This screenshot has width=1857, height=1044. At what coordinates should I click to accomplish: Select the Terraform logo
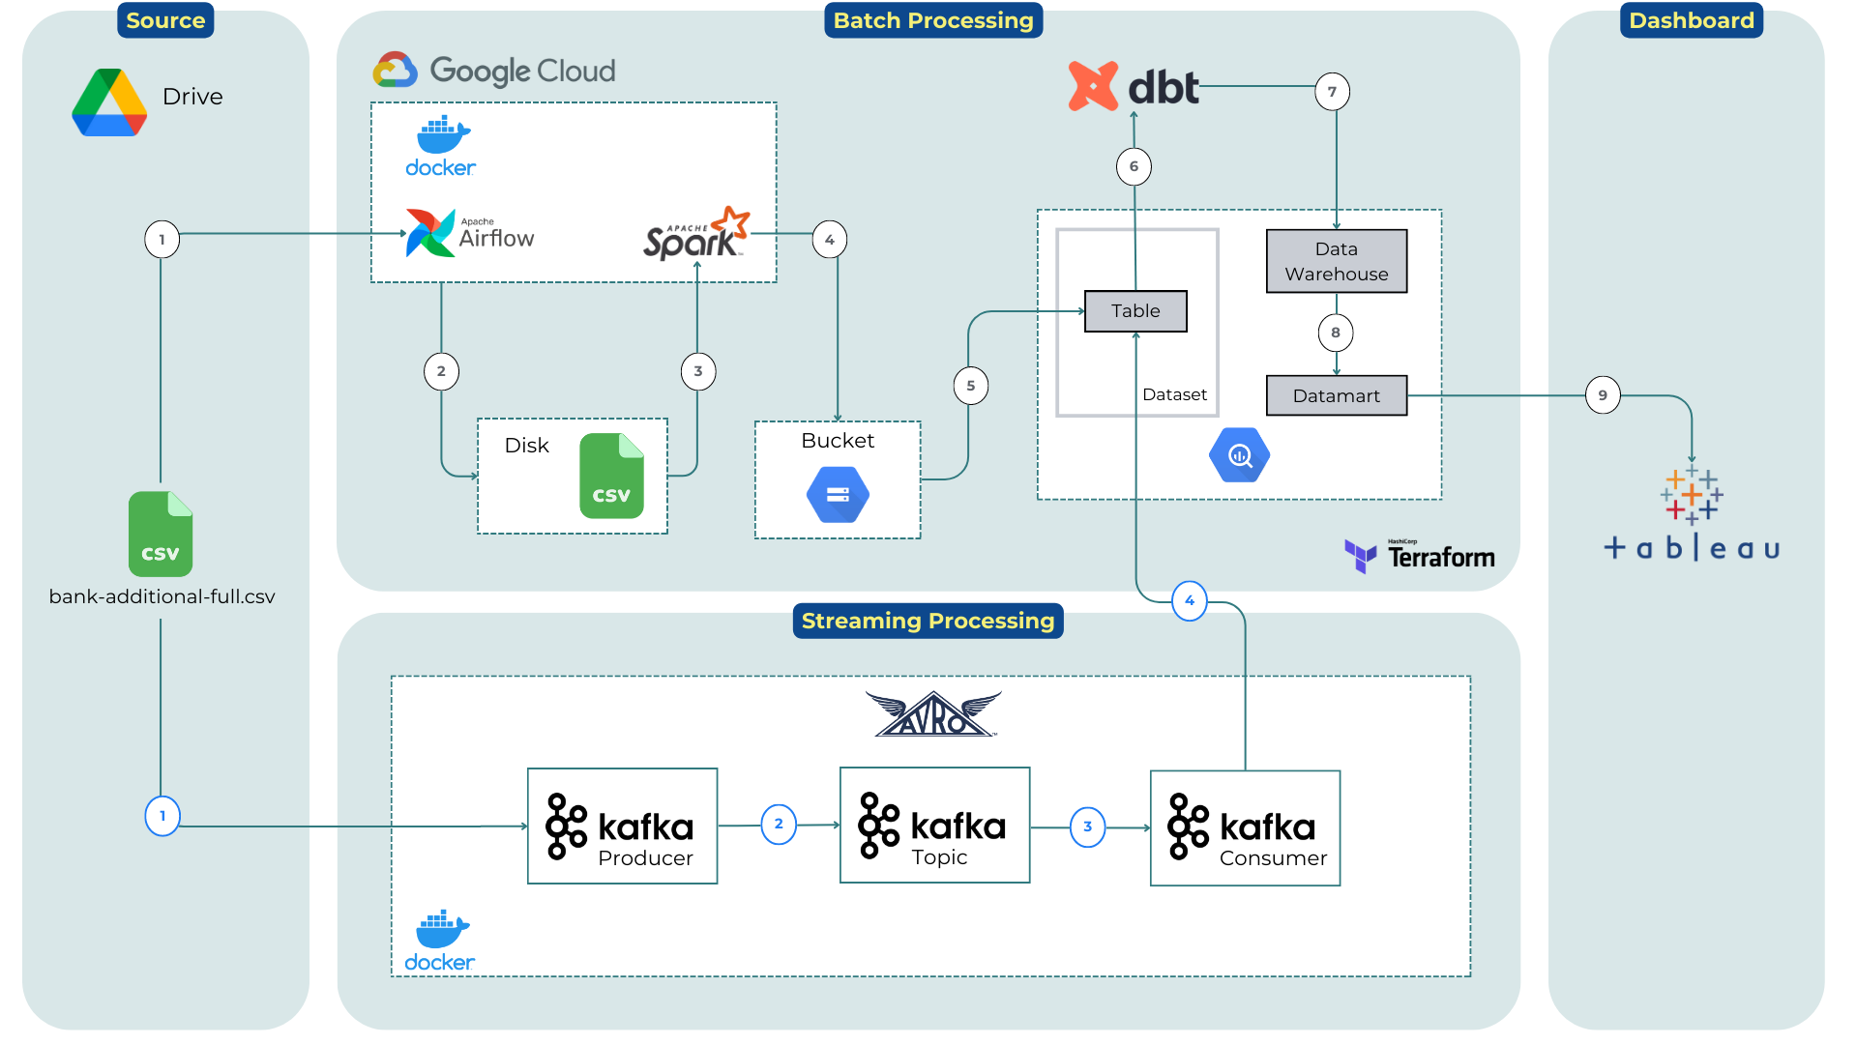coord(1361,555)
